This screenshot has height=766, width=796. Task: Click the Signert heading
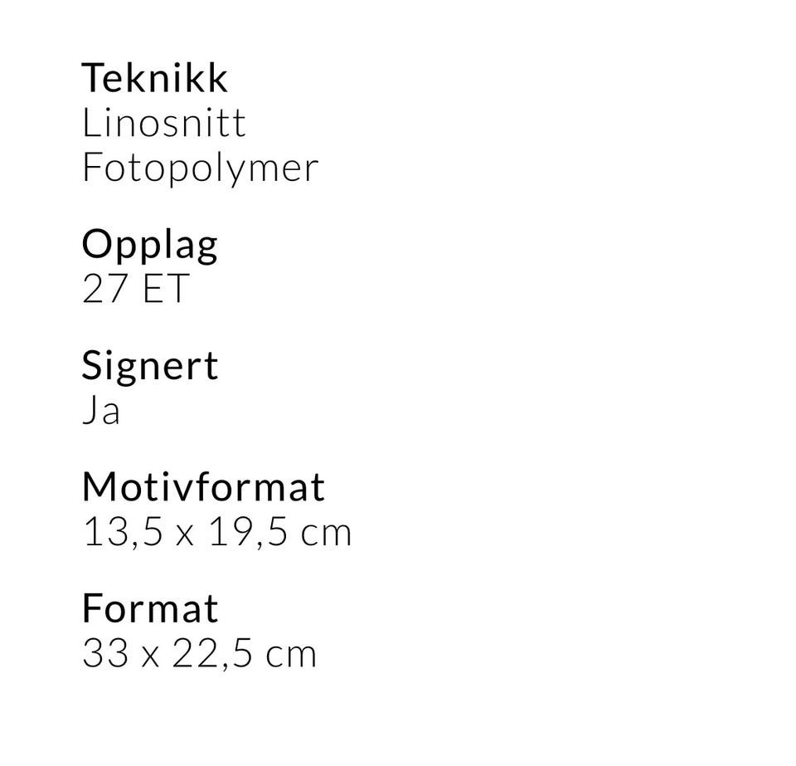point(150,368)
